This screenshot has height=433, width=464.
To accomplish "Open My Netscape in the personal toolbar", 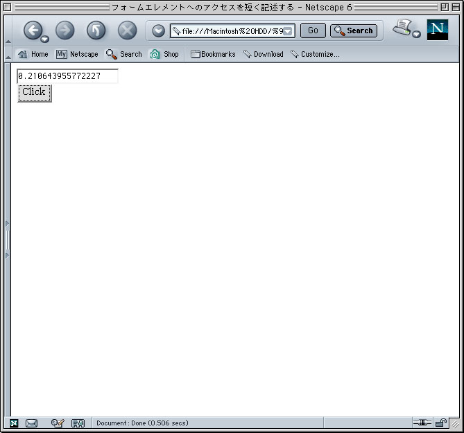I will 77,54.
